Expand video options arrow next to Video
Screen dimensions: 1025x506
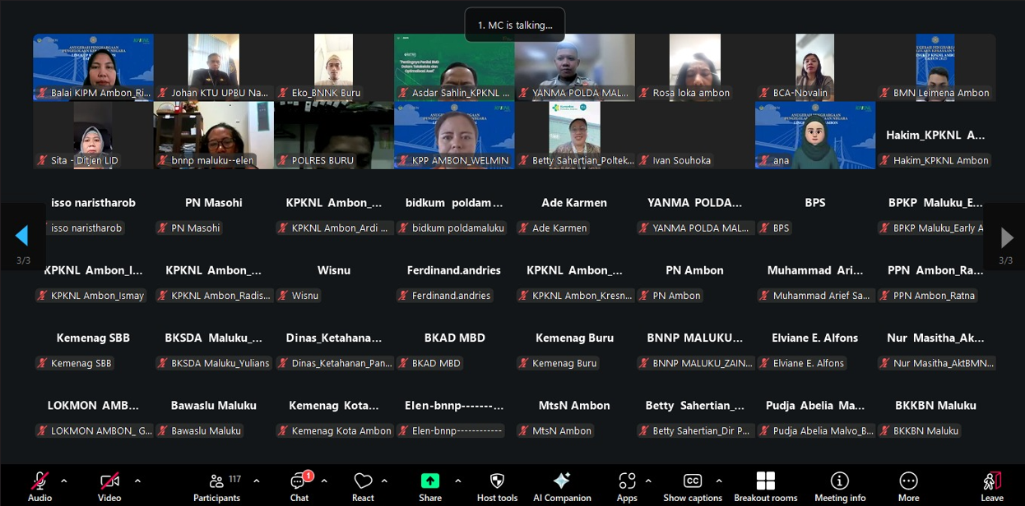137,481
